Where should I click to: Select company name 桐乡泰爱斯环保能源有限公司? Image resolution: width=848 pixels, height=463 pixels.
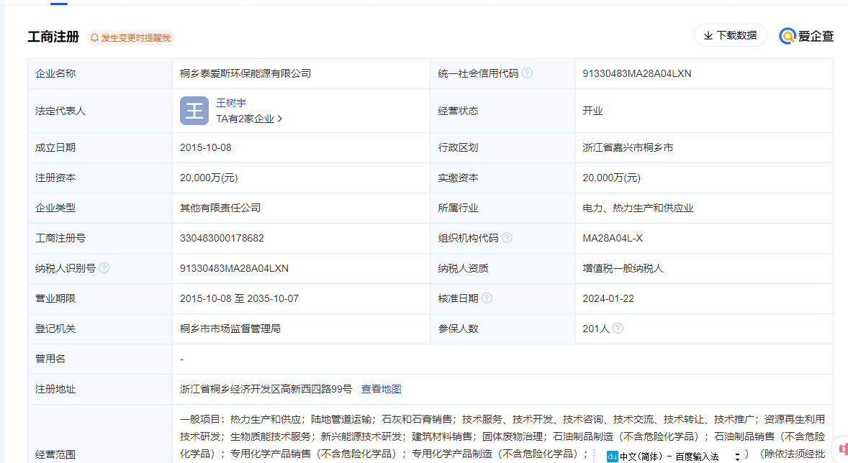(x=245, y=73)
